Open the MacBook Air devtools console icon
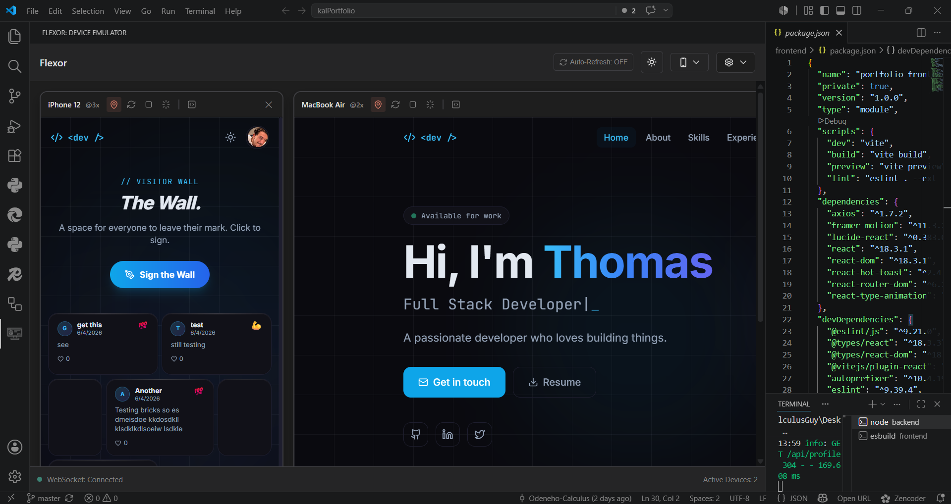The image size is (951, 504). 456,104
